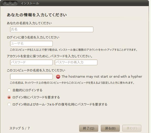Viewport: 151px width, 133px height.
Task: Minimize the installer window
Action: (10, 3)
